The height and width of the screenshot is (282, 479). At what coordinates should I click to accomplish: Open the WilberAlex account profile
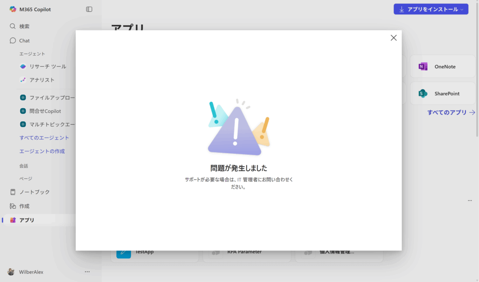tap(31, 272)
